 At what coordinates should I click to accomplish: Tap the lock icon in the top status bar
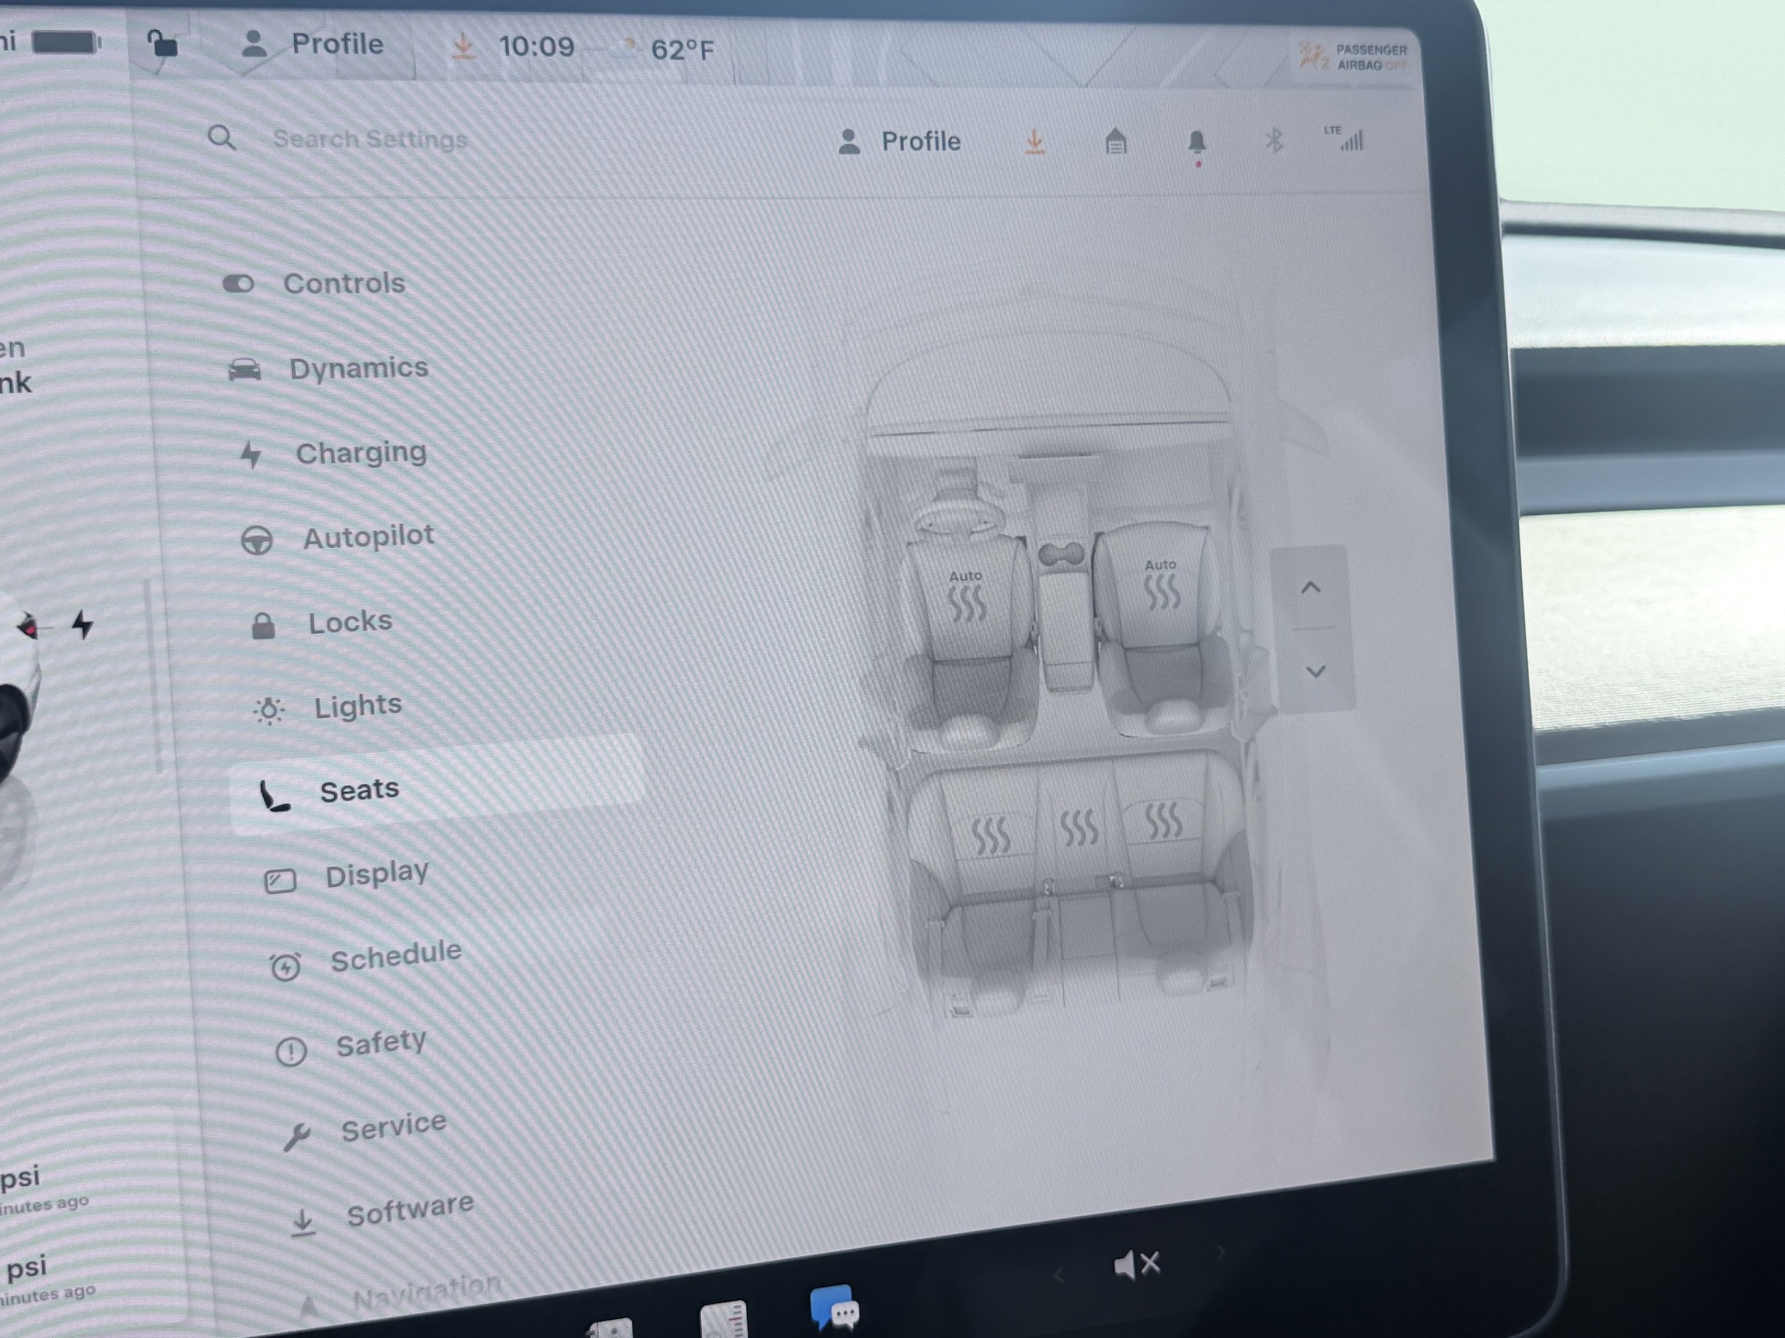point(162,44)
